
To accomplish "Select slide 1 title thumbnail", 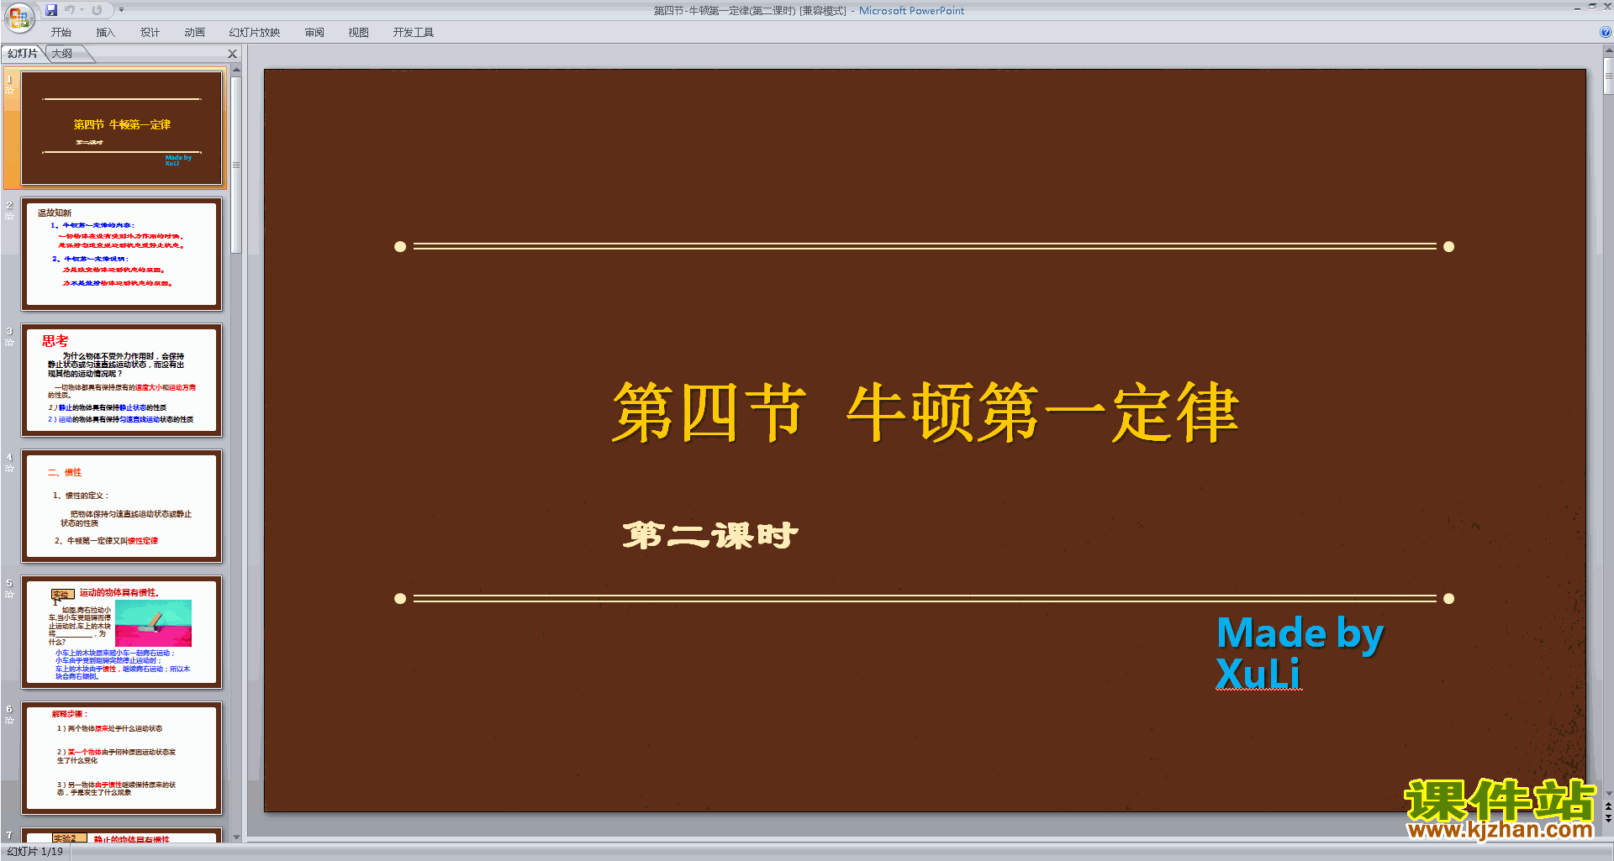I will point(122,129).
